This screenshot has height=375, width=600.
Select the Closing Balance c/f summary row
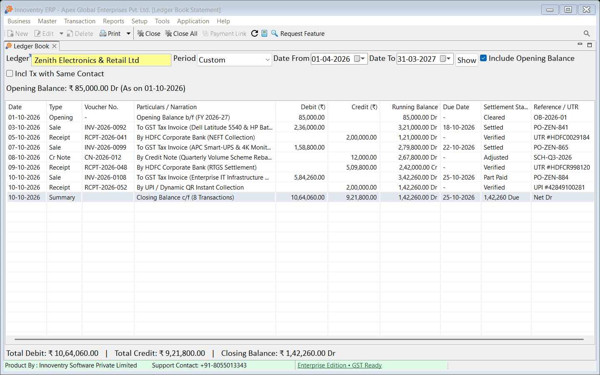[x=300, y=197]
